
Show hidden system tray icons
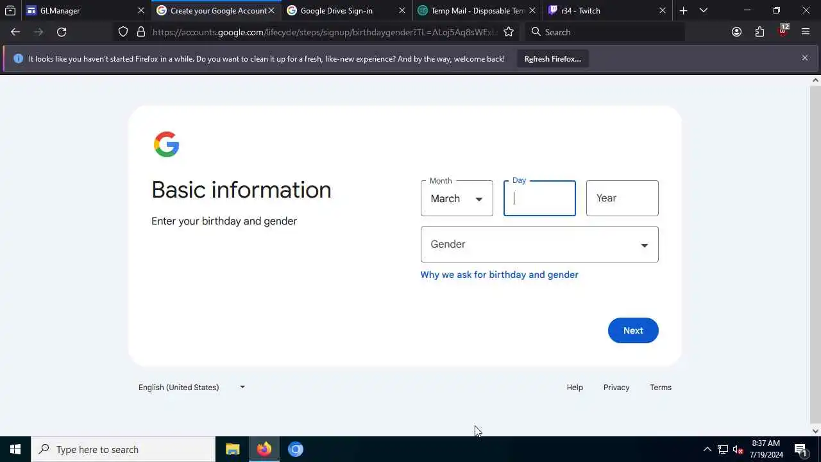tap(707, 449)
